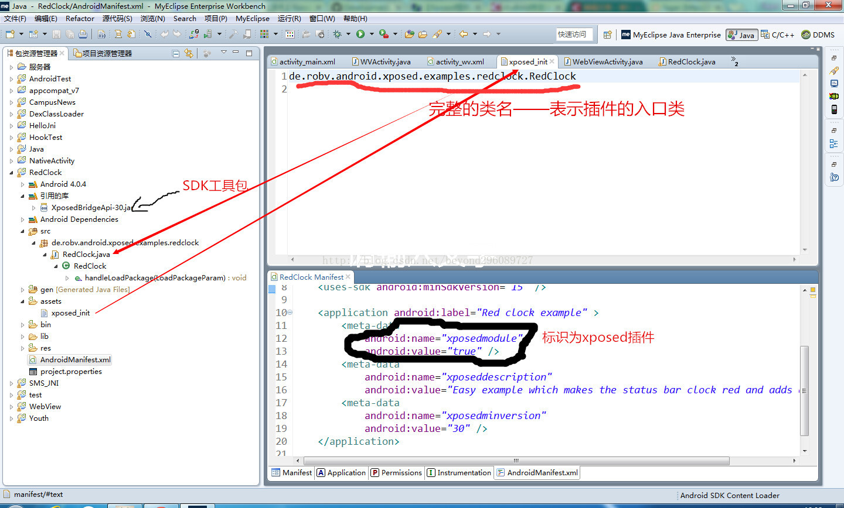Switch to the activity_main.xml editor tab
Image resolution: width=844 pixels, height=508 pixels.
(303, 61)
